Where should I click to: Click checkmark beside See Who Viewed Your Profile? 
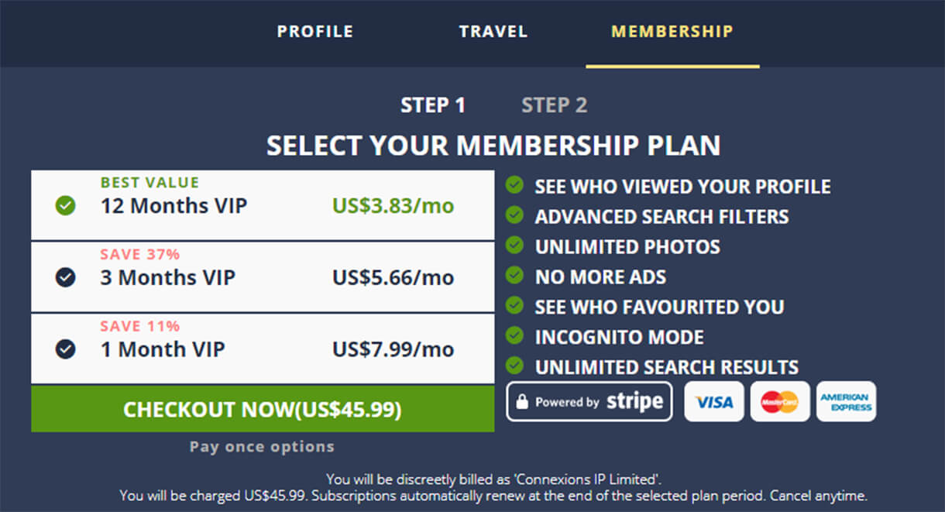(x=514, y=185)
